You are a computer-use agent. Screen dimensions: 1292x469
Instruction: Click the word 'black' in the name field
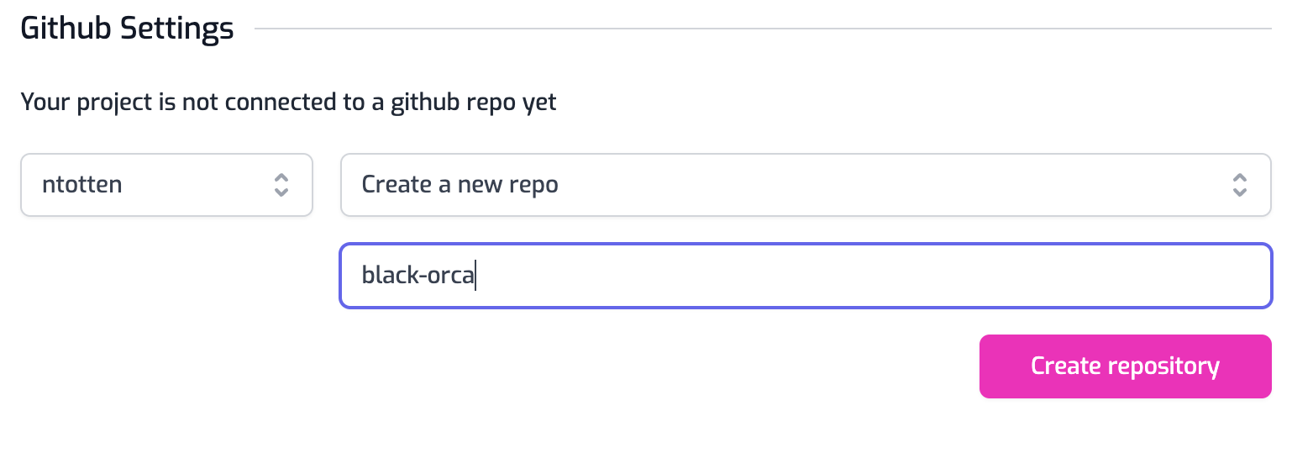click(x=385, y=276)
